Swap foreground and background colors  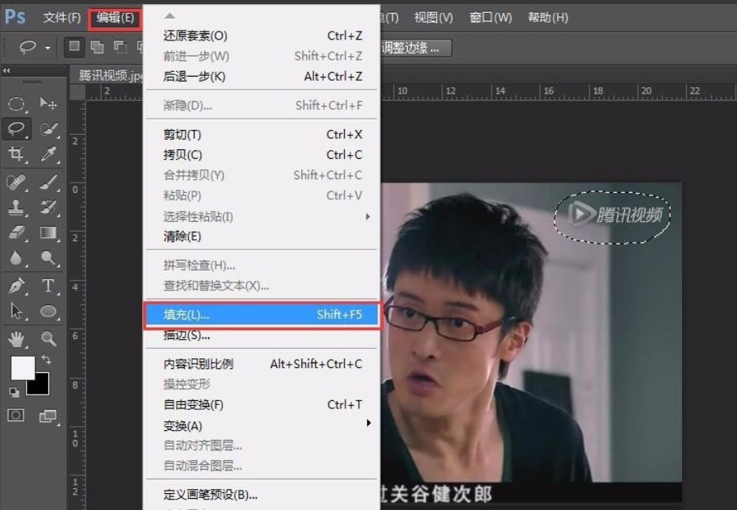(x=46, y=360)
